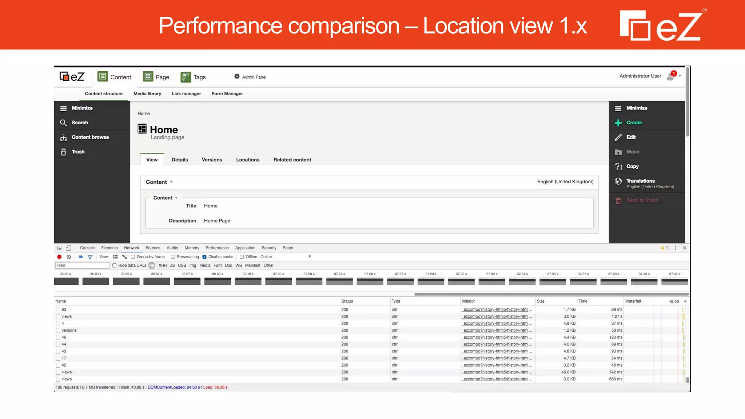Open Media library link

click(147, 93)
